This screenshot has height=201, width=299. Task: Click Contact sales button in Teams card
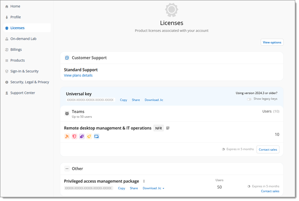point(268,150)
